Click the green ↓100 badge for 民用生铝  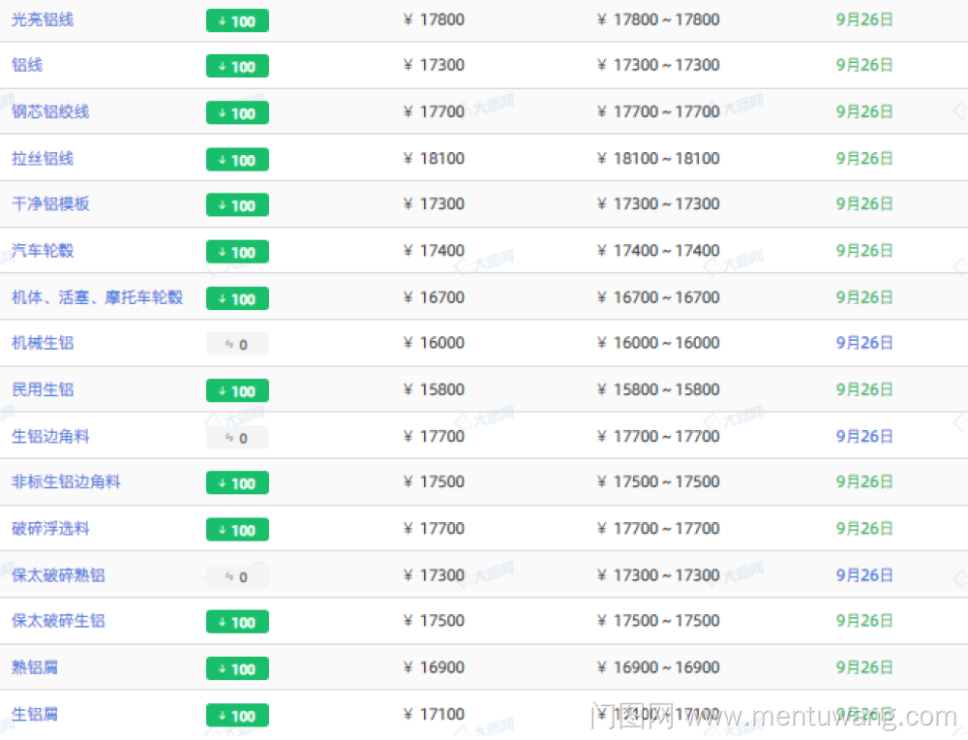coord(237,391)
